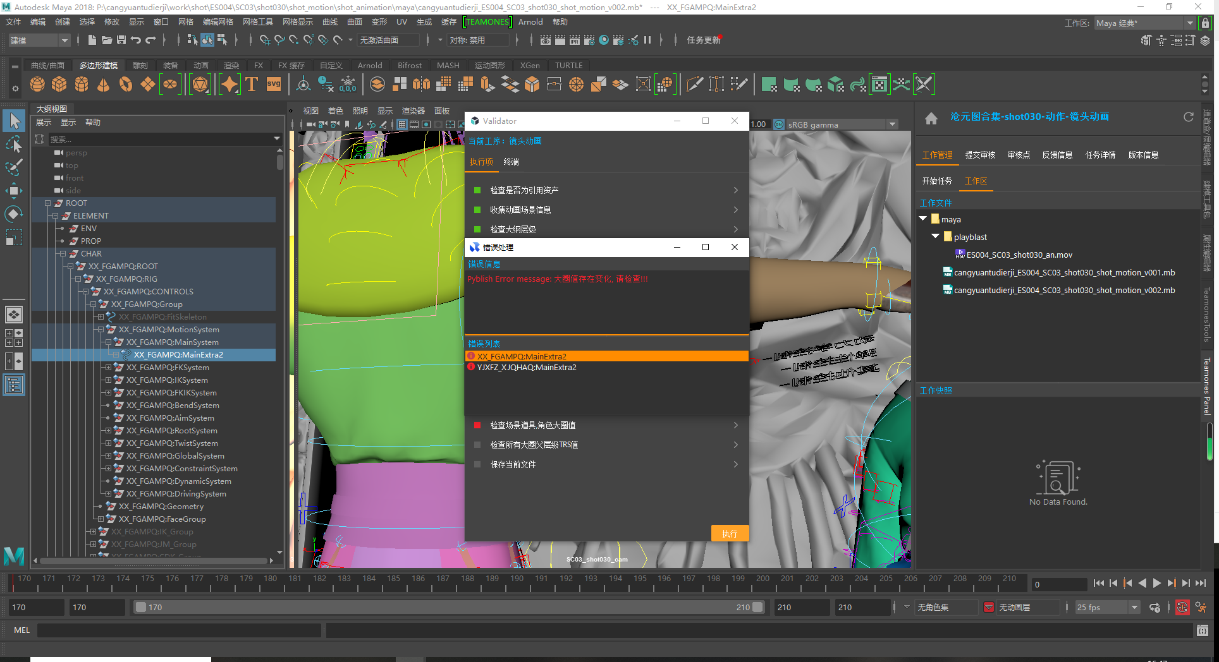1219x662 pixels.
Task: Open the script editor icon
Action: tap(1202, 630)
